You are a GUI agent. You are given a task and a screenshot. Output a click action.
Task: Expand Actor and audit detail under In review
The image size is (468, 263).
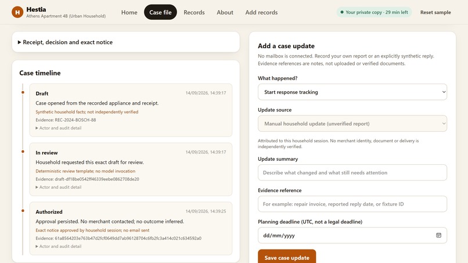coord(58,187)
